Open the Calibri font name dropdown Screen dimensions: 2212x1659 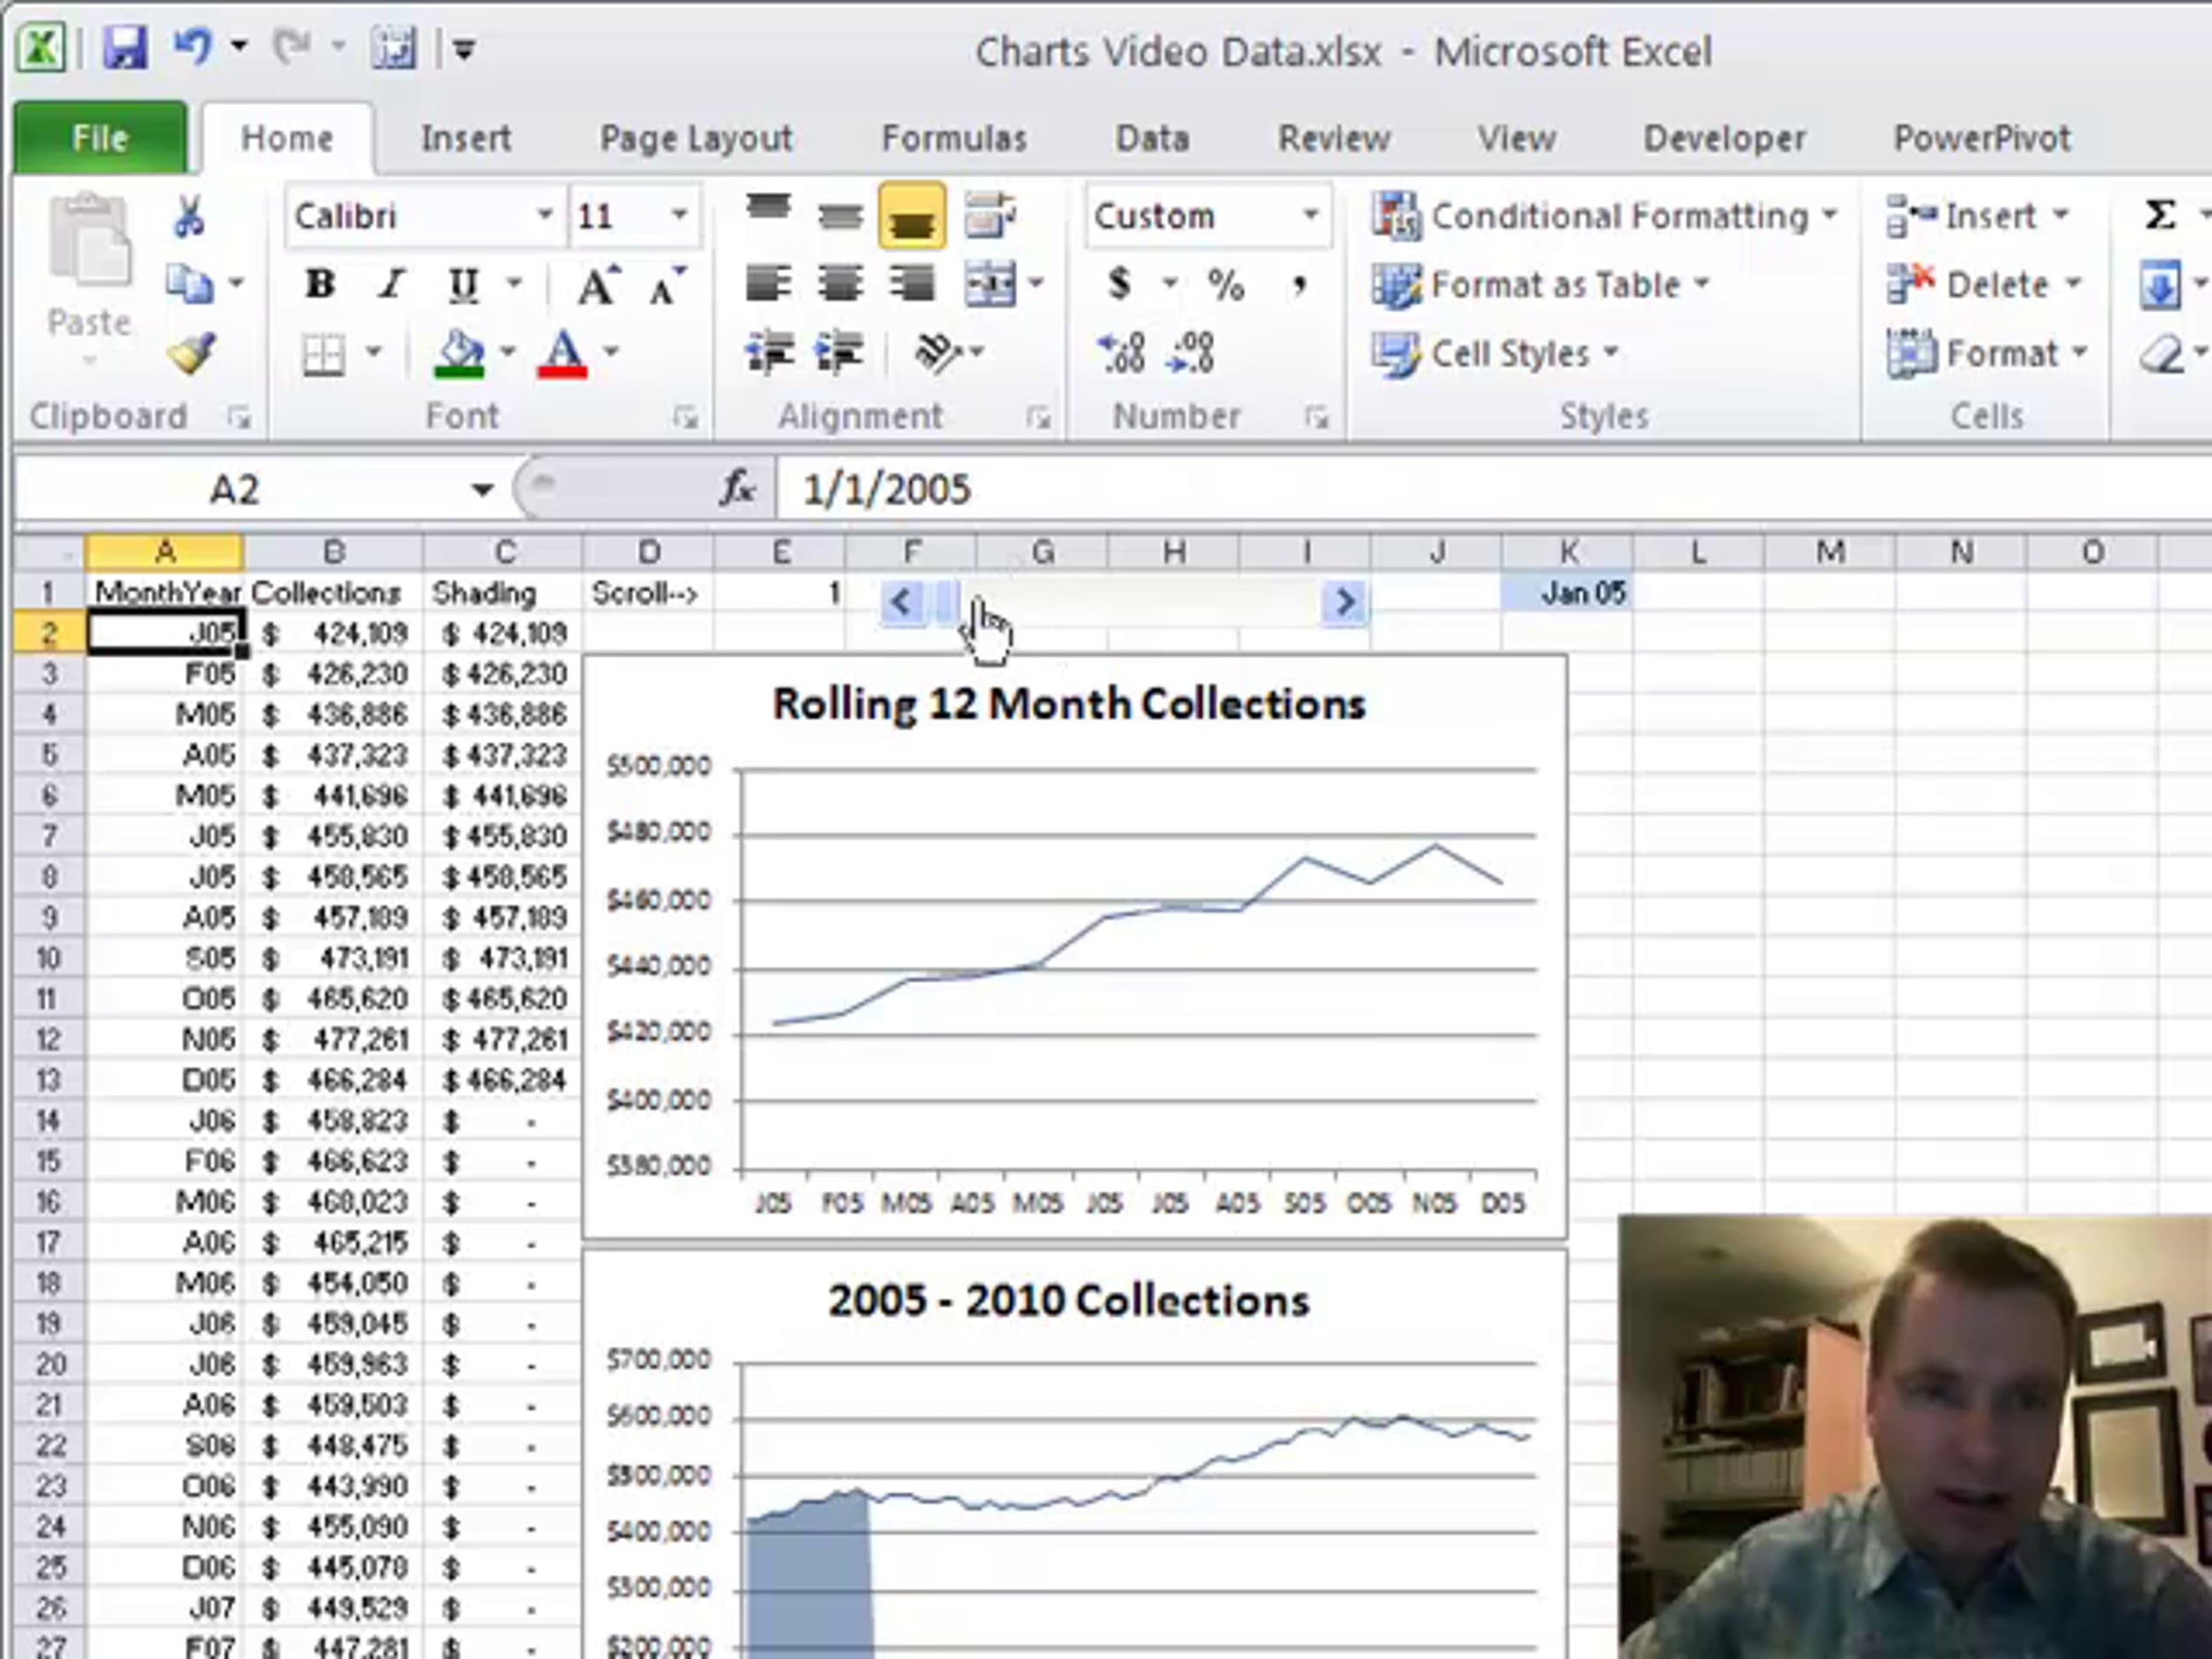click(x=545, y=215)
